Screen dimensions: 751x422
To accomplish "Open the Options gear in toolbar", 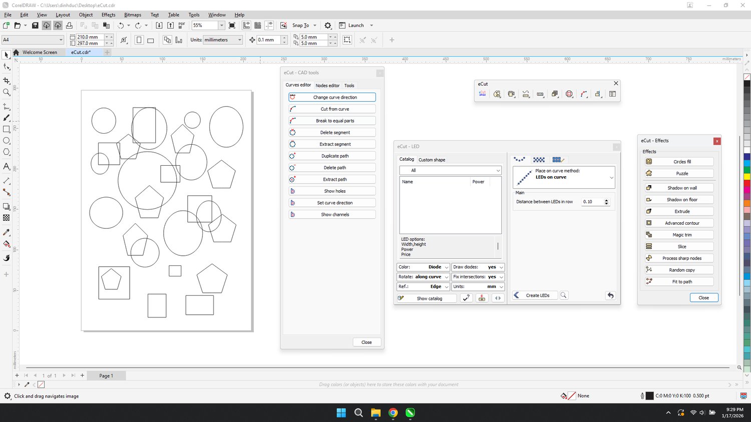I will [328, 26].
